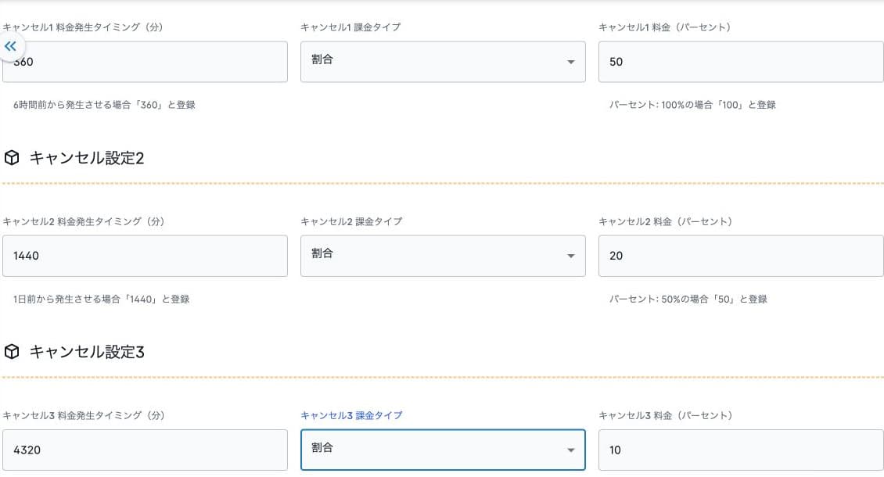The width and height of the screenshot is (884, 477).
Task: Open the キャンセル2 課金タイプ dropdown
Action: coord(443,256)
